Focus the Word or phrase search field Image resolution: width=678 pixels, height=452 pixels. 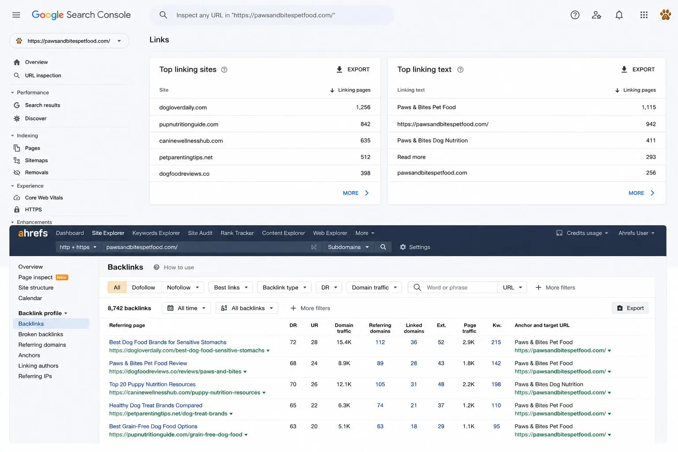click(453, 287)
